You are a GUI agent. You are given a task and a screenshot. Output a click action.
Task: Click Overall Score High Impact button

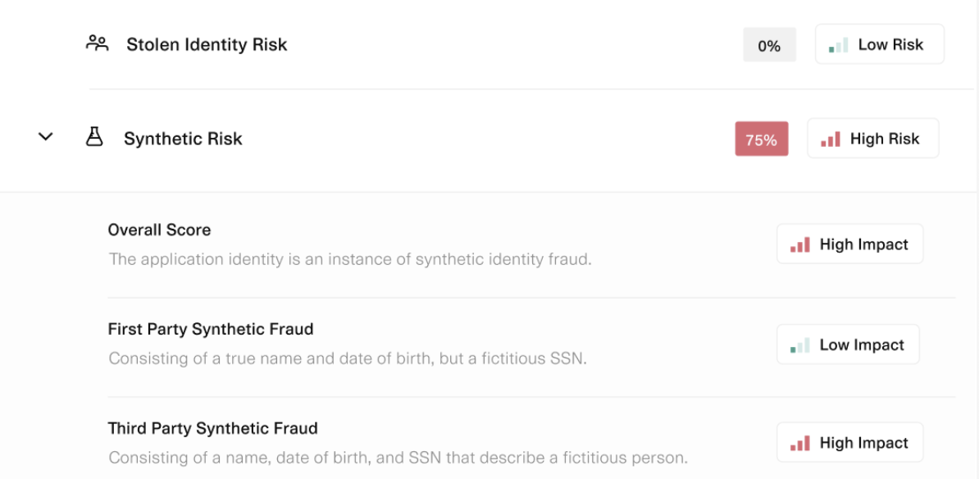click(849, 244)
